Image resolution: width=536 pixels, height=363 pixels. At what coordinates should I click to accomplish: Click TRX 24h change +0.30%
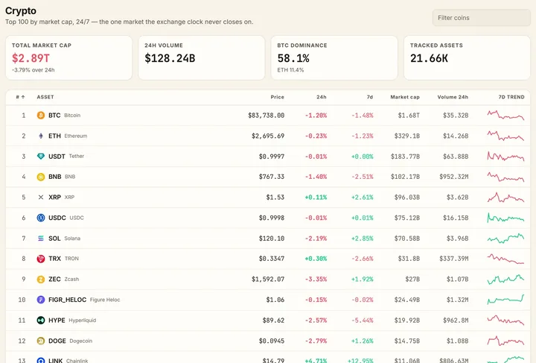[316, 259]
